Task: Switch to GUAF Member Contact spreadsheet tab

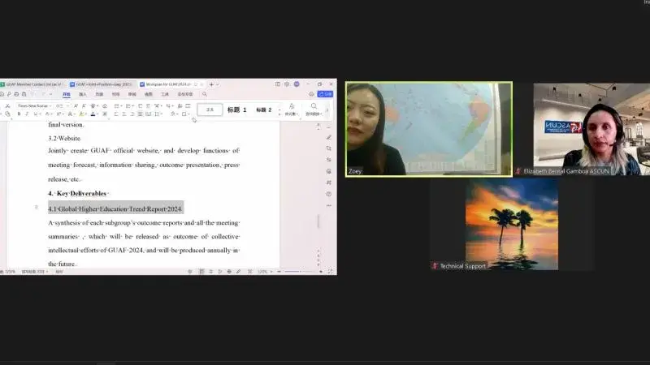Action: click(33, 84)
